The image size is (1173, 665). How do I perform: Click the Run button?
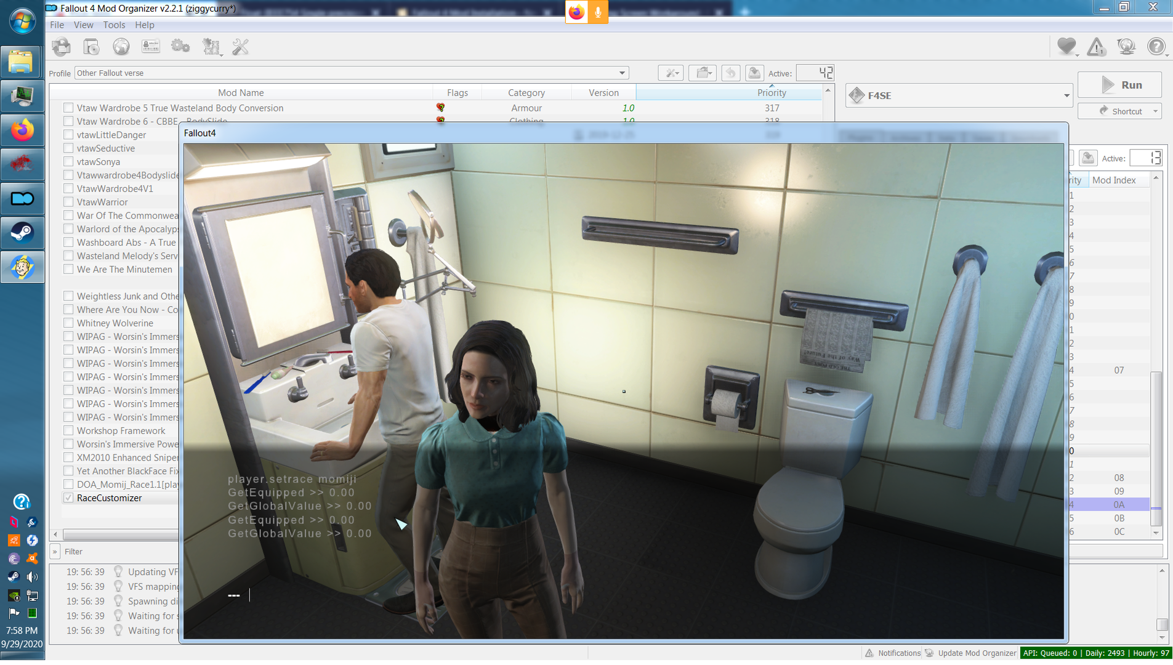click(x=1120, y=85)
